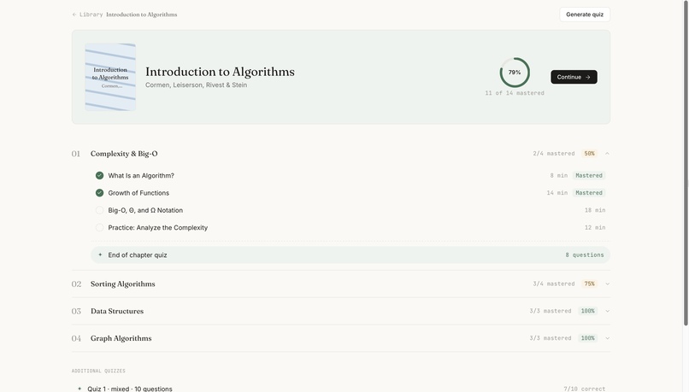Expand the Data Structures chapter chevron
This screenshot has width=689, height=392.
pyautogui.click(x=607, y=311)
